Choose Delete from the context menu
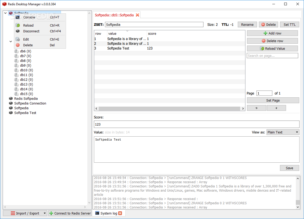The width and height of the screenshot is (304, 219). (40, 45)
